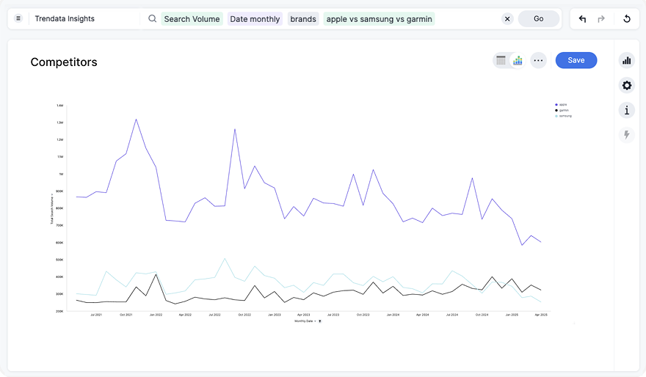
Task: Toggle garmin series in legend
Action: pyautogui.click(x=563, y=110)
